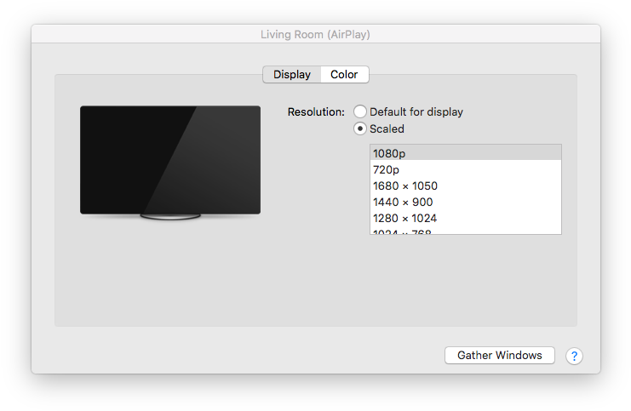Choose 1080p in the resolution list
Screen dimensions: 631x411
click(465, 153)
